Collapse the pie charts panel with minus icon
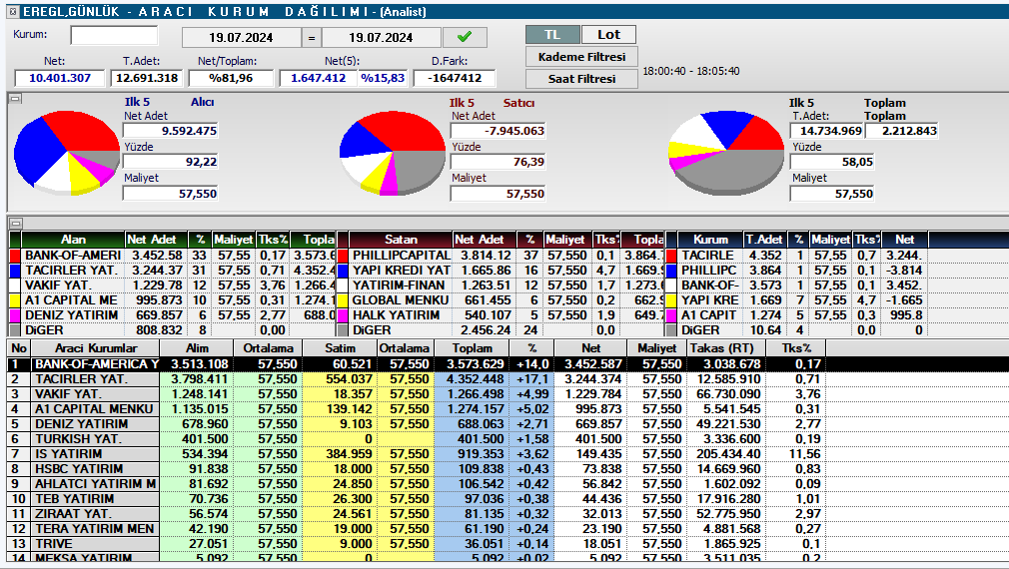Image resolution: width=1009 pixels, height=569 pixels. click(x=15, y=99)
